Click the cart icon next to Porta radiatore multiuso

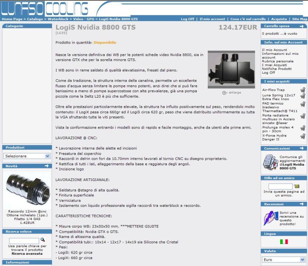pos(303,116)
